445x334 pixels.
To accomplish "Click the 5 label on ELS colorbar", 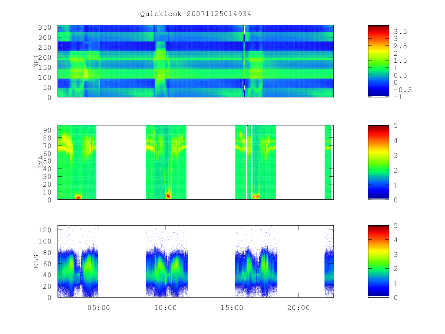I will click(x=396, y=225).
